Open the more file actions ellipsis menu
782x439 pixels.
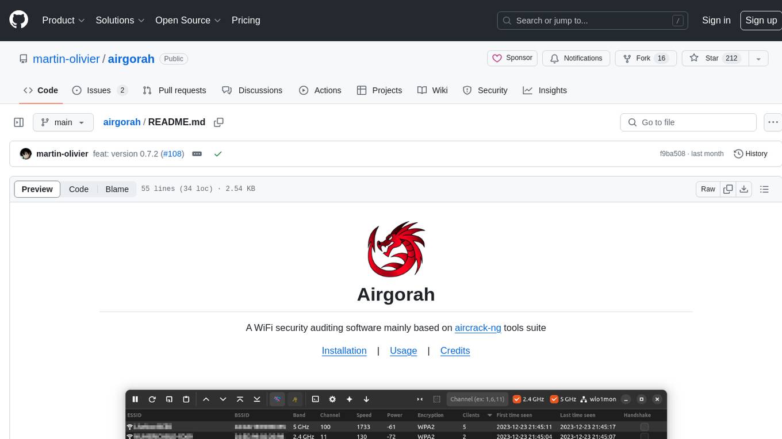773,122
